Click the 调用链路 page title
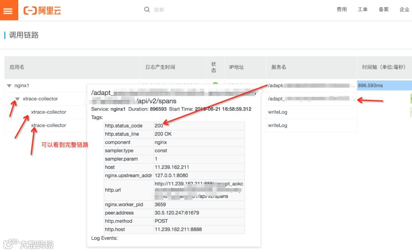412x252 pixels. coord(24,35)
